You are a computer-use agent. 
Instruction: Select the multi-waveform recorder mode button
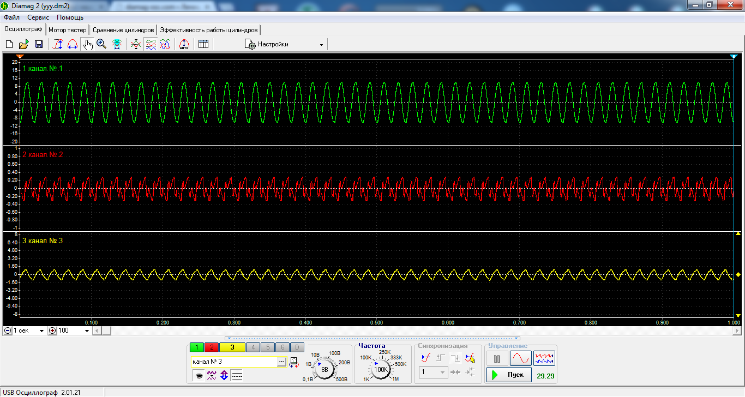click(544, 359)
